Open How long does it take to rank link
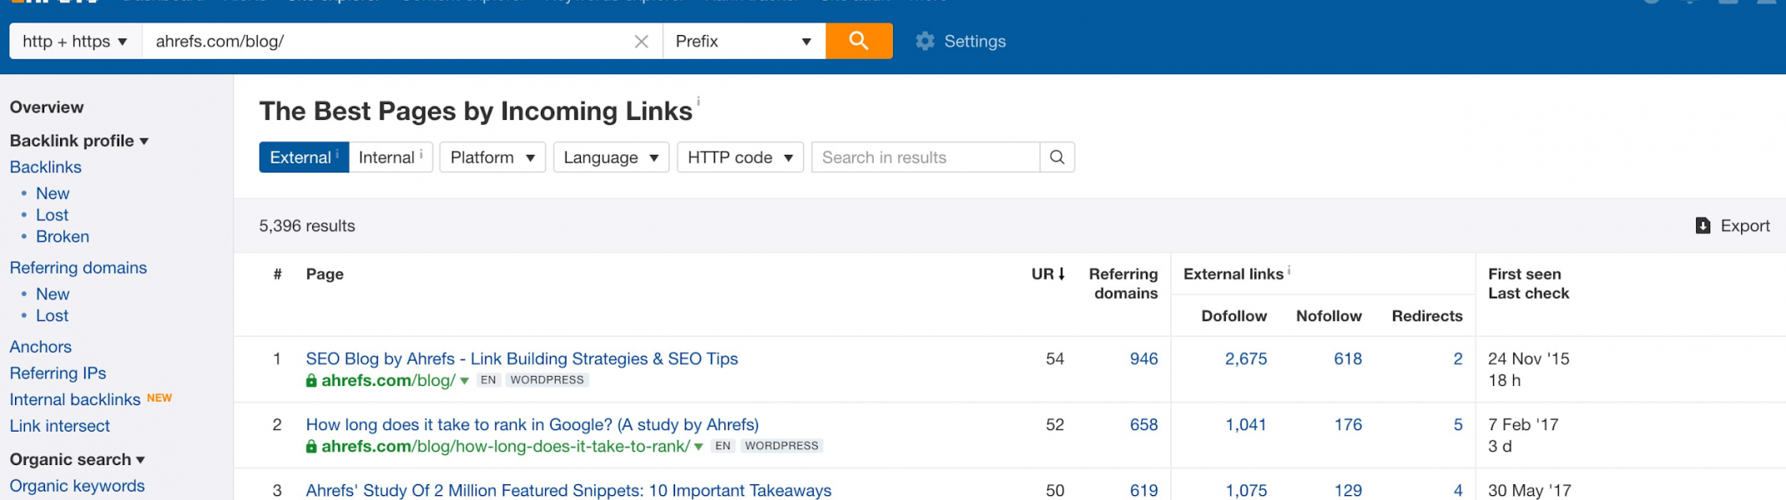This screenshot has height=500, width=1786. 532,424
